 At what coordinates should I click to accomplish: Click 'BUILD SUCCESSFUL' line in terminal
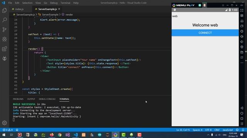click(x=29, y=104)
